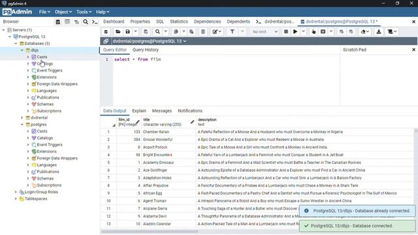Click the Explain Analyze icon
Viewport: 418px width, 235px height.
[323, 32]
